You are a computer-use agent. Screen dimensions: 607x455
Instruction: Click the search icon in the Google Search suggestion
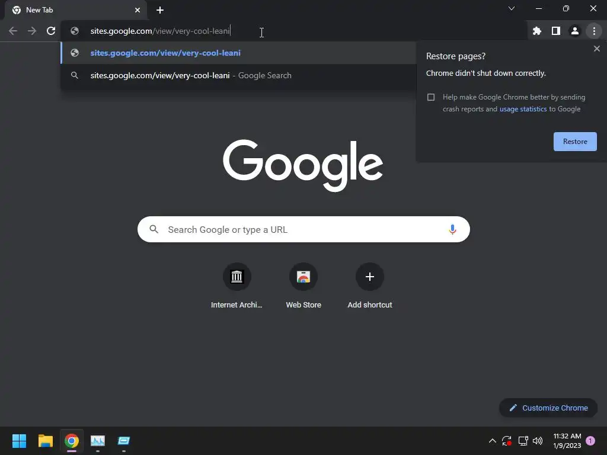point(75,75)
